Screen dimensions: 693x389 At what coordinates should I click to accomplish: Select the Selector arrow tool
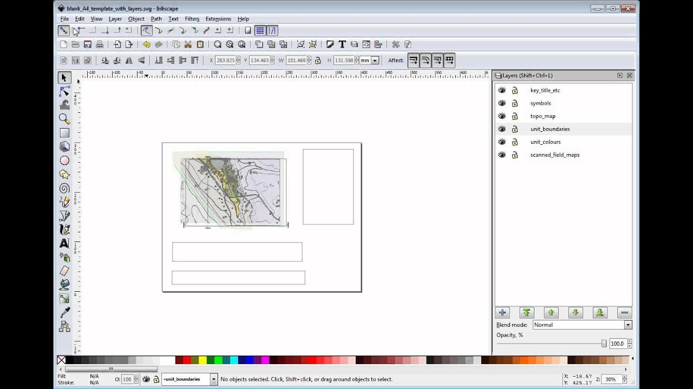[64, 78]
